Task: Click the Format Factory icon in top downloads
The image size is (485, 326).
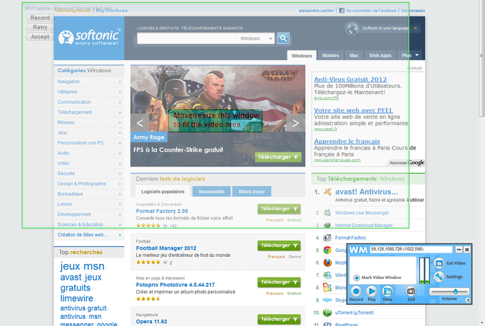Action: [x=327, y=238]
